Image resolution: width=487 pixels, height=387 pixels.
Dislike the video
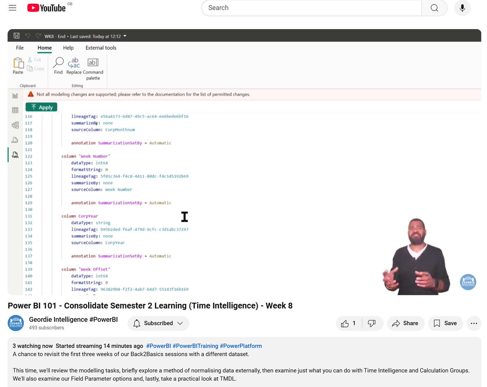point(372,323)
